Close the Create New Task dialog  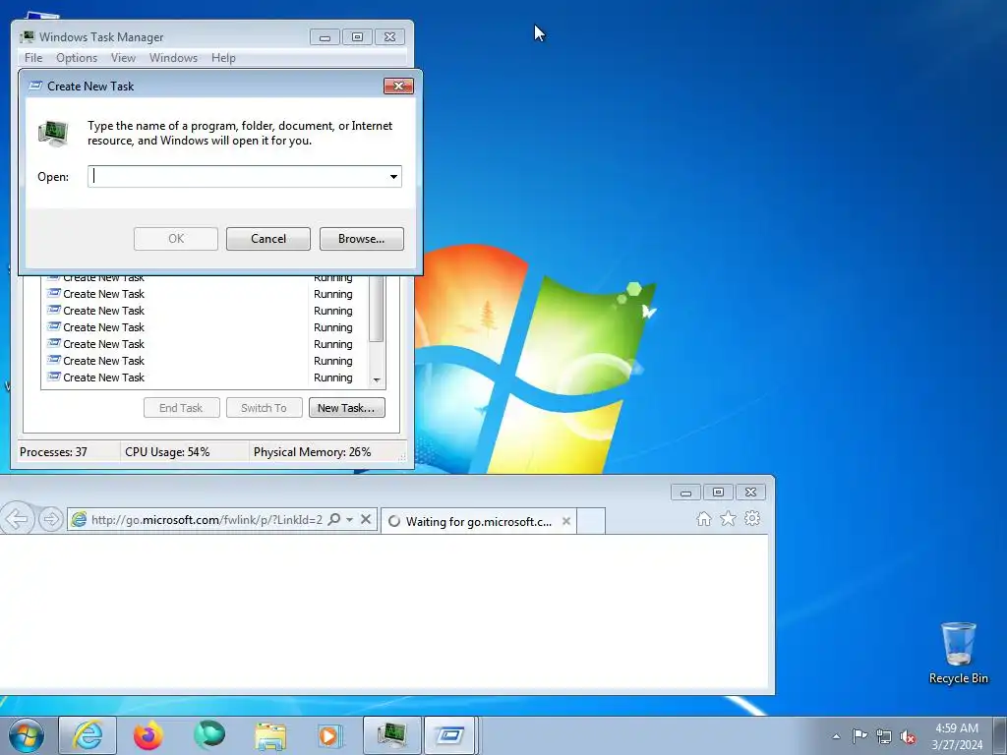coord(398,87)
